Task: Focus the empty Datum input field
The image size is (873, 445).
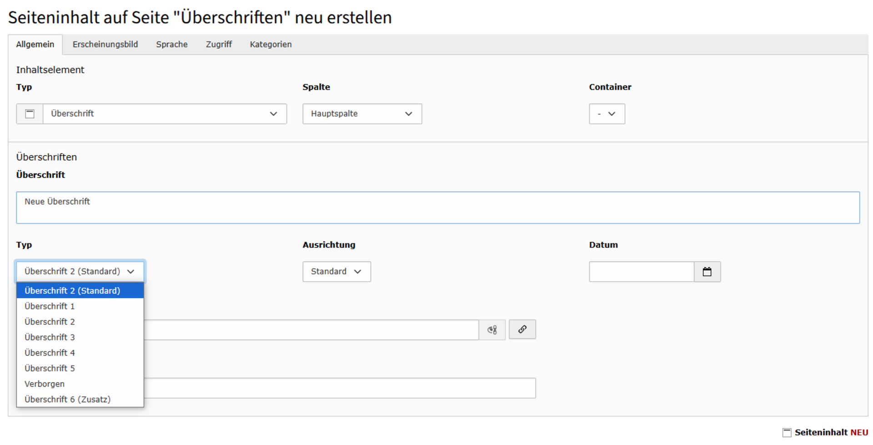Action: coord(641,272)
